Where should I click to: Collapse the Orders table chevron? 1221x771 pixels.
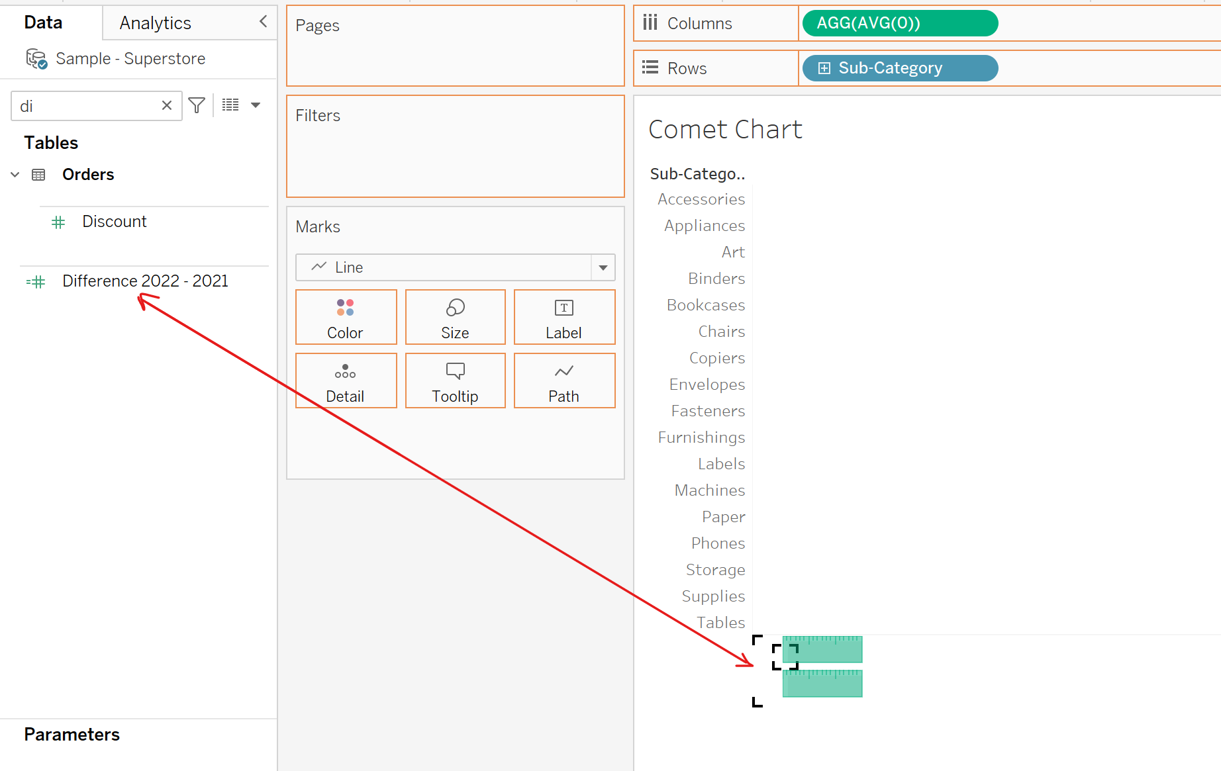pos(15,175)
